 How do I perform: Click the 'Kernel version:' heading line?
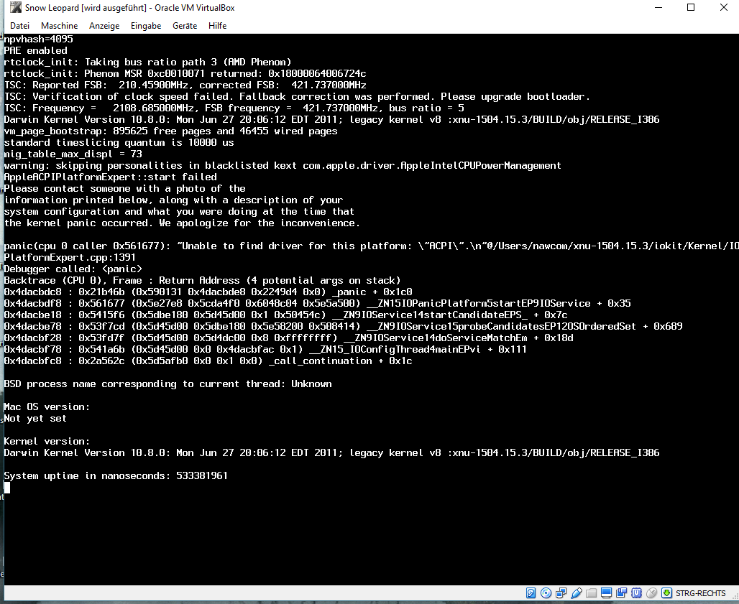tap(47, 441)
